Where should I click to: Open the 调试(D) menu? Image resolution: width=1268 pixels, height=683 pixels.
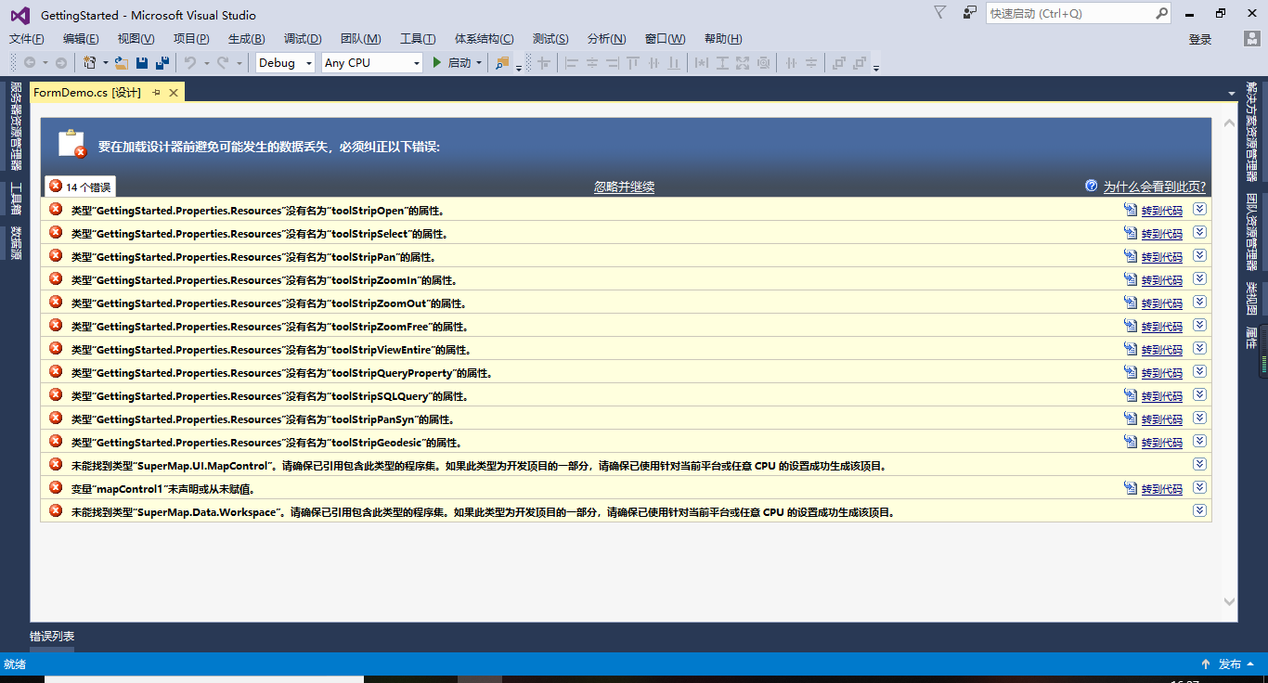tap(303, 39)
